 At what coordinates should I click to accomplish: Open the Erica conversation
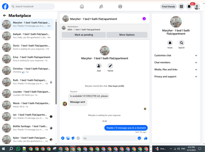tap(27, 59)
